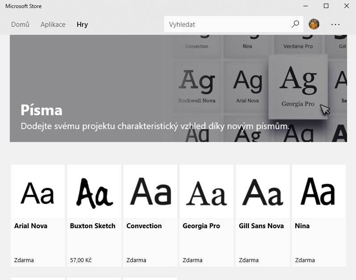Open the user account avatar

(x=314, y=24)
